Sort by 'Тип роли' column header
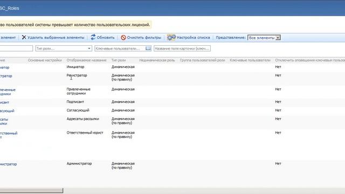 click(119, 60)
